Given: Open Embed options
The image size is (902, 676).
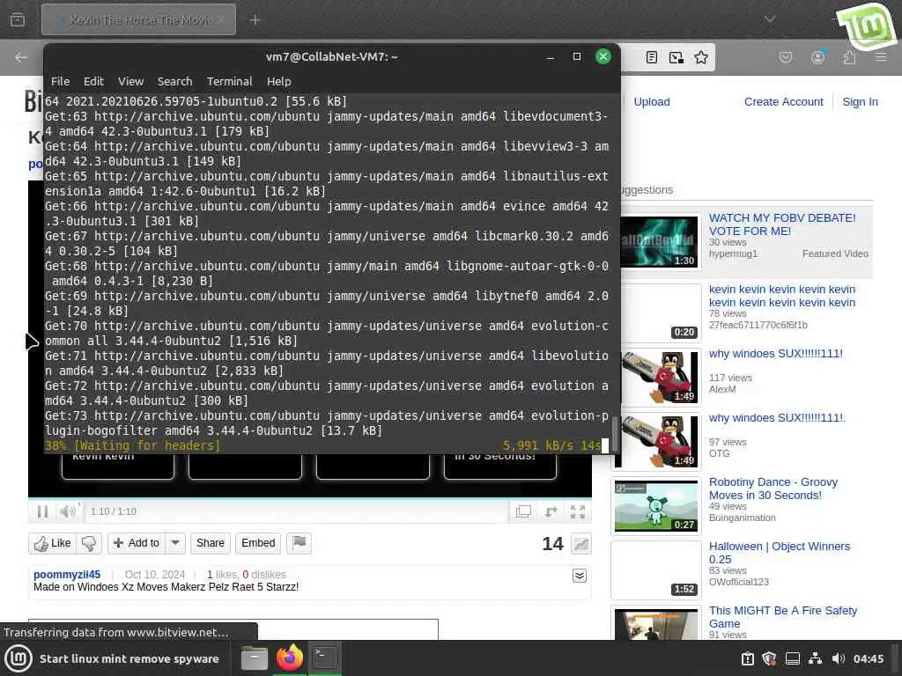Looking at the screenshot, I should 258,543.
